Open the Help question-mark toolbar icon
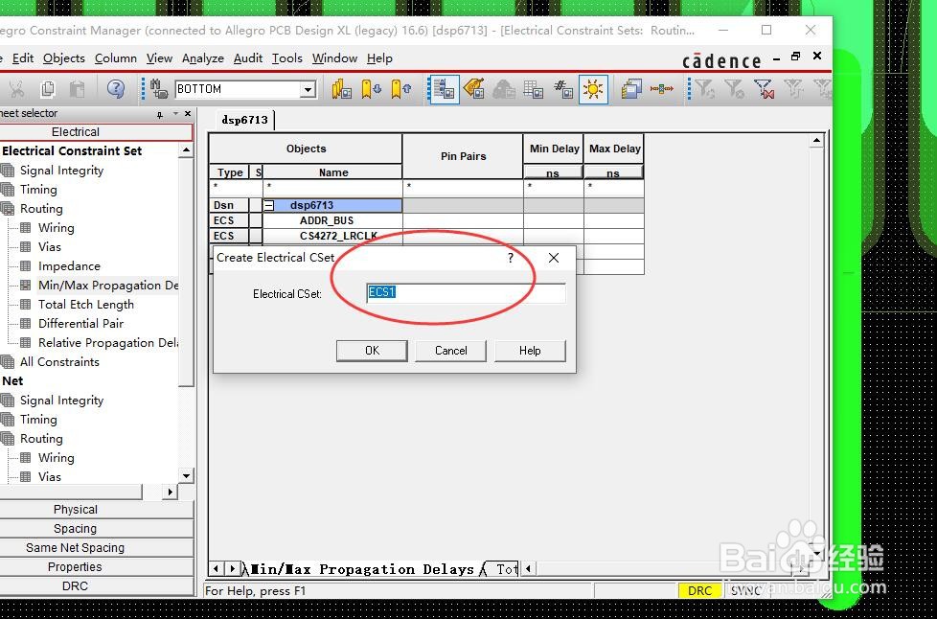 [116, 90]
